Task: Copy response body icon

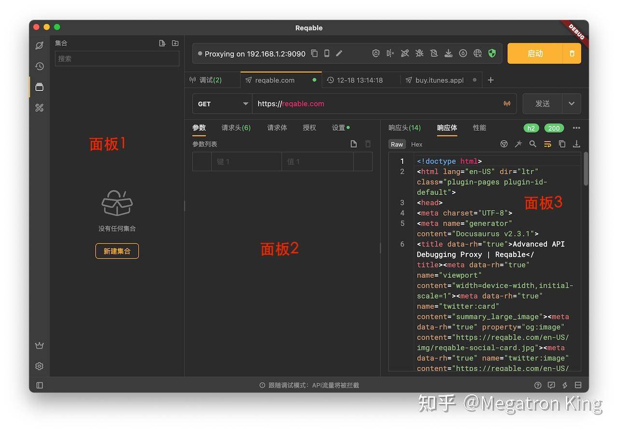Action: 562,144
